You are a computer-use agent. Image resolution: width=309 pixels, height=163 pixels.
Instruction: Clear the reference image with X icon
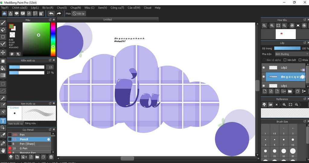[276, 105]
